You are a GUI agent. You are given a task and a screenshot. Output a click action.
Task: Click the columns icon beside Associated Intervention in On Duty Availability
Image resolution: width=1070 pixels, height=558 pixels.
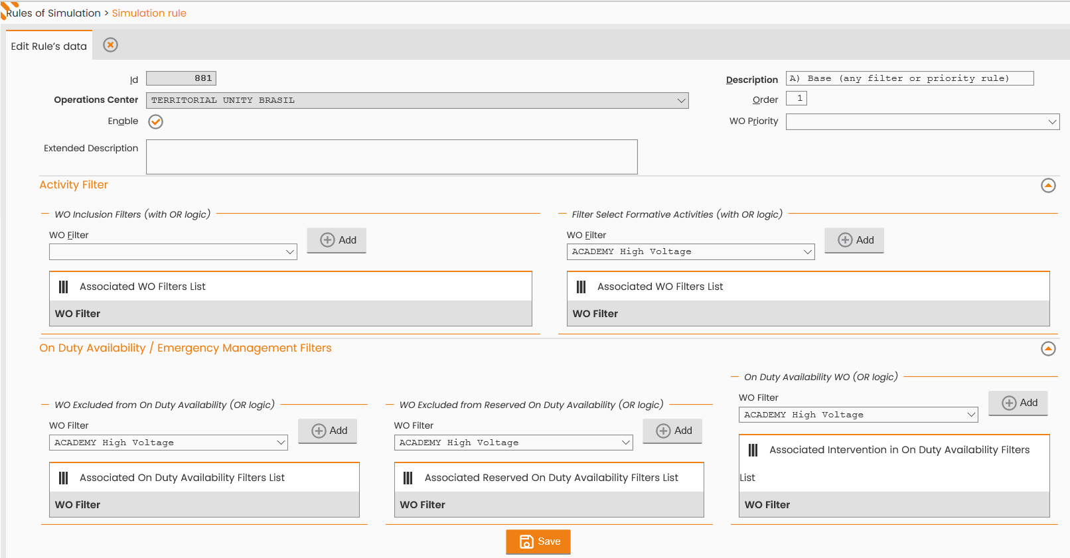[x=753, y=450]
